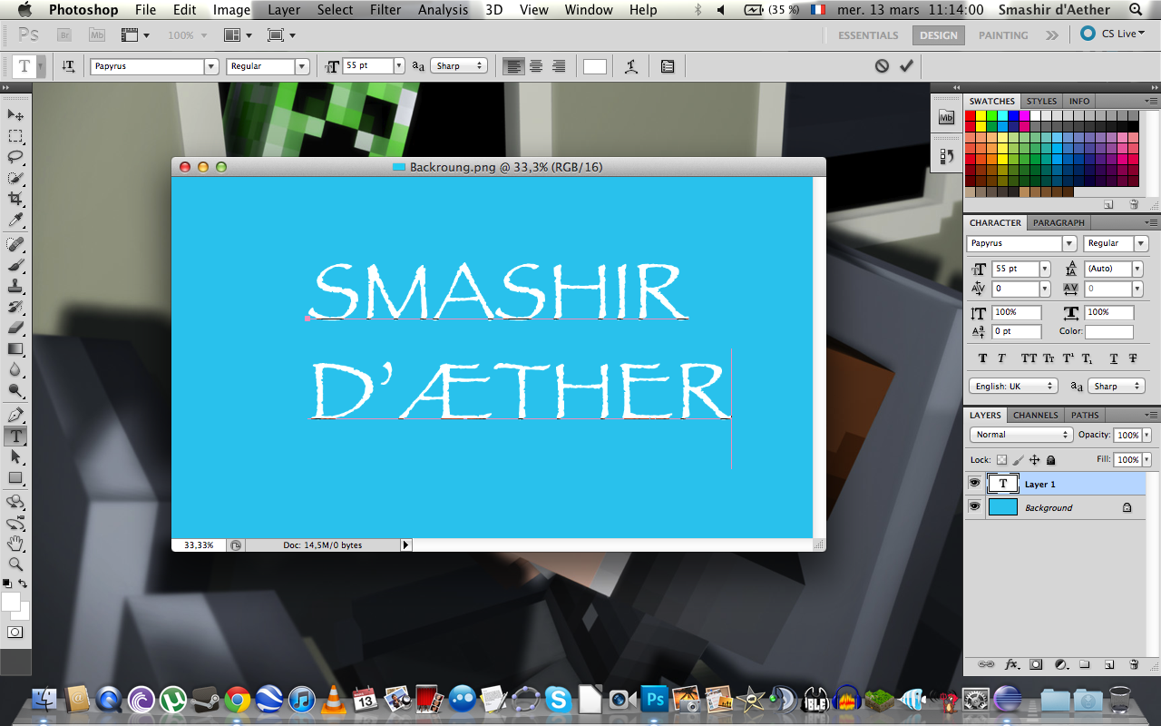Click the Create warped text icon
1161x726 pixels.
pos(631,66)
